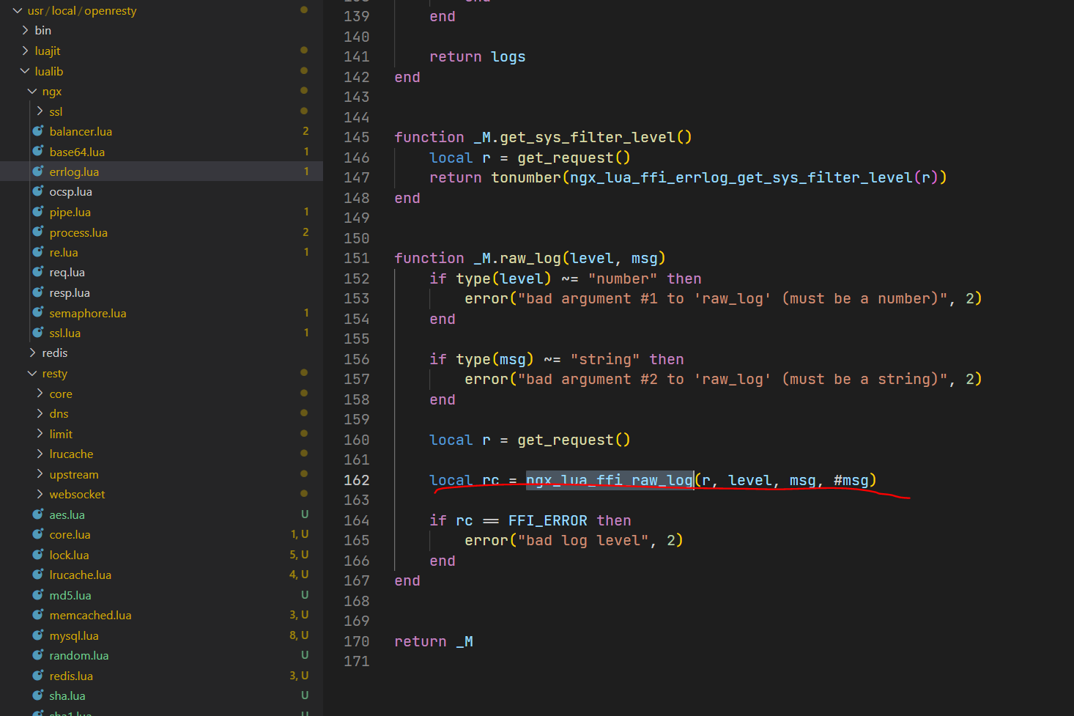Click the pipe.lua file icon
Viewport: 1074px width, 716px height.
[x=38, y=212]
